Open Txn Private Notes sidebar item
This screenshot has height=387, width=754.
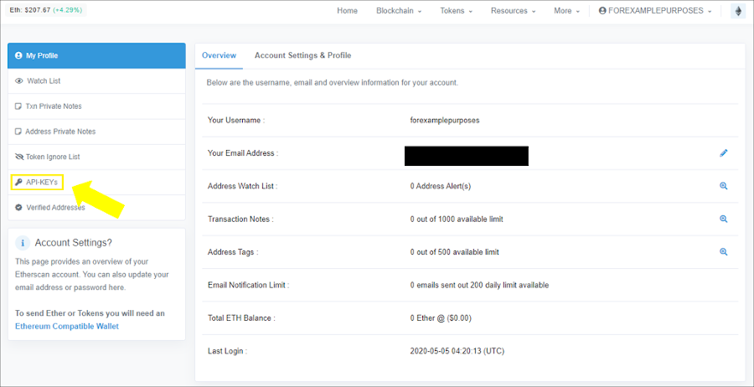(96, 106)
